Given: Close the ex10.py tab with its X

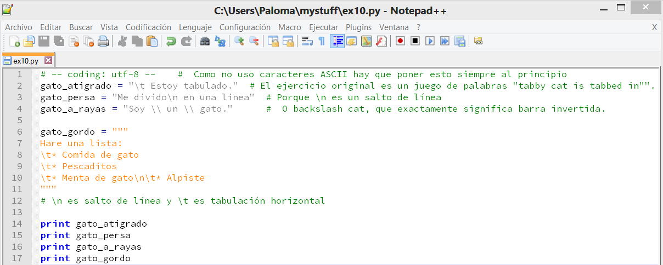Looking at the screenshot, I should pos(48,60).
